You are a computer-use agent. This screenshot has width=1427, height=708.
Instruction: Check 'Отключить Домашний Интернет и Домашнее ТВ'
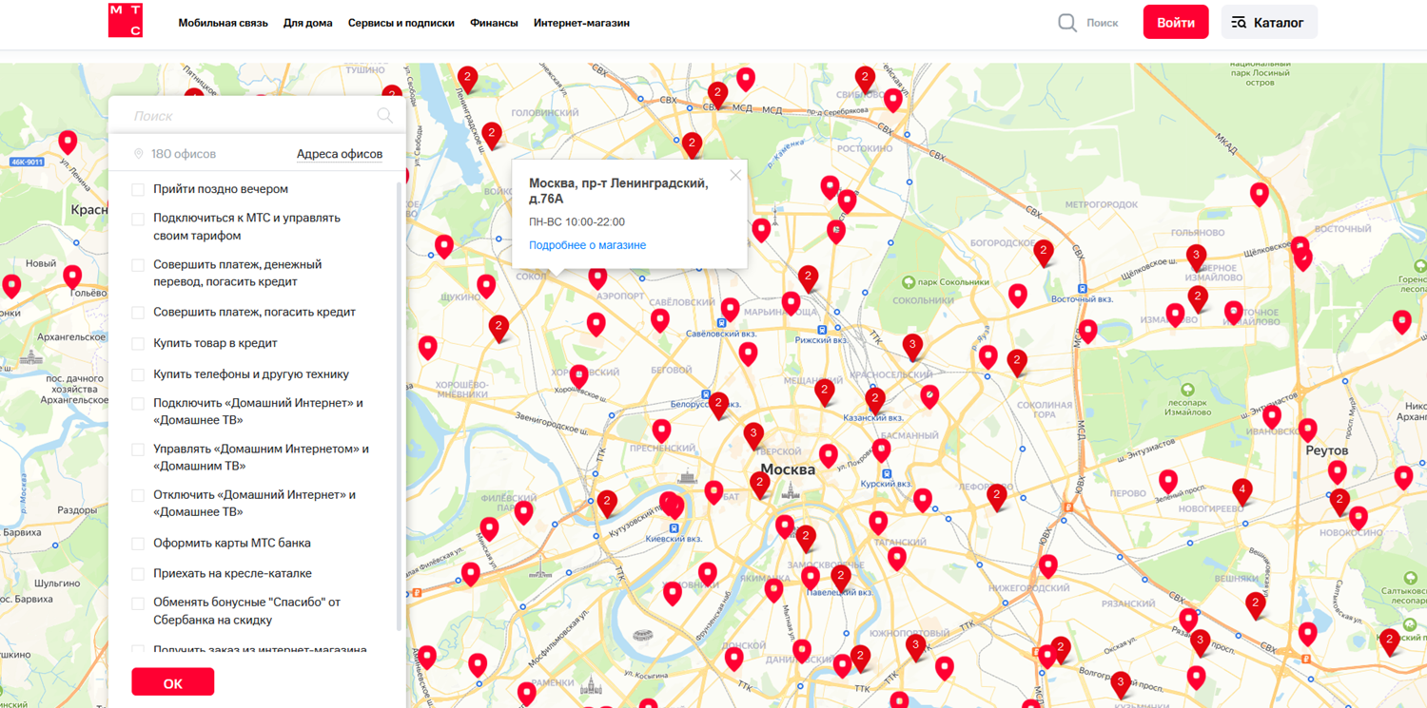click(138, 496)
